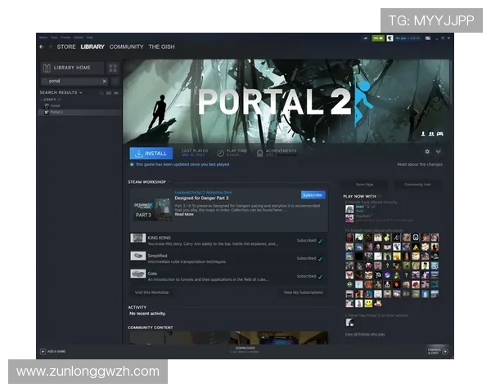Click the announcements megaphone icon in the title bar
This screenshot has height=392, width=491.
[365, 38]
